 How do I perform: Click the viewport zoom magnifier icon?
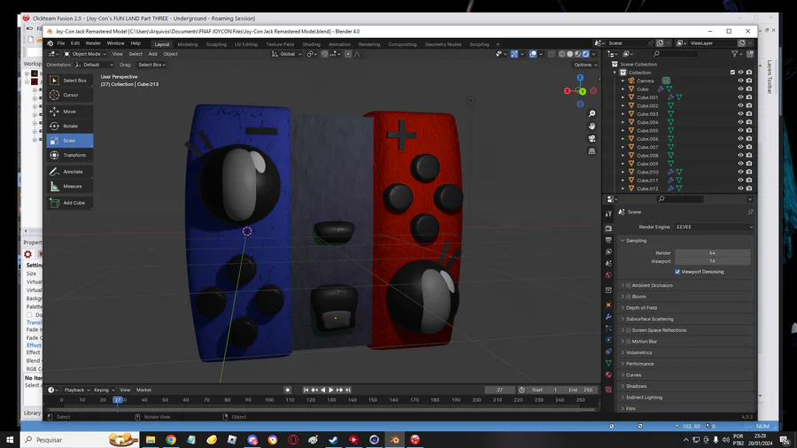[592, 114]
